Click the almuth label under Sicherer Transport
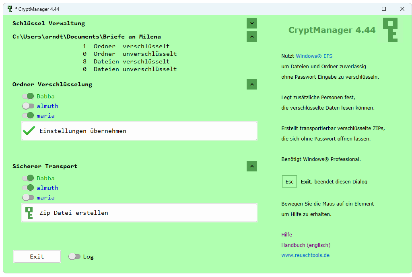 (47, 188)
